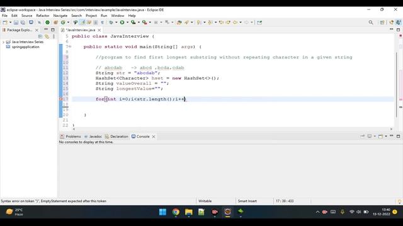Close the Console tab
The width and height of the screenshot is (403, 226).
pos(154,137)
